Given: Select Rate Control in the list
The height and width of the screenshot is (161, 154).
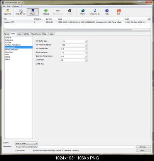Looking at the screenshot, I should click(19, 47).
